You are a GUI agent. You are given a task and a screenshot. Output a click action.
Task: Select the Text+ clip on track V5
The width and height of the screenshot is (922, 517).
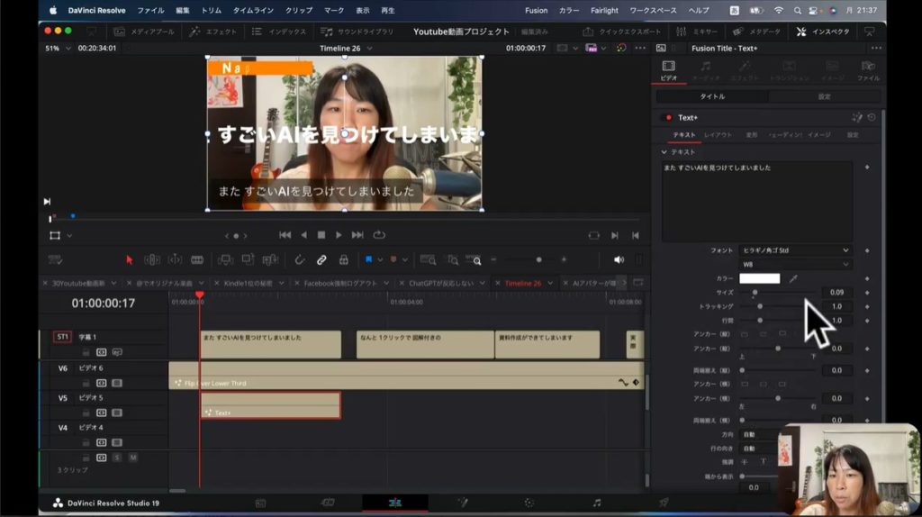pyautogui.click(x=270, y=406)
